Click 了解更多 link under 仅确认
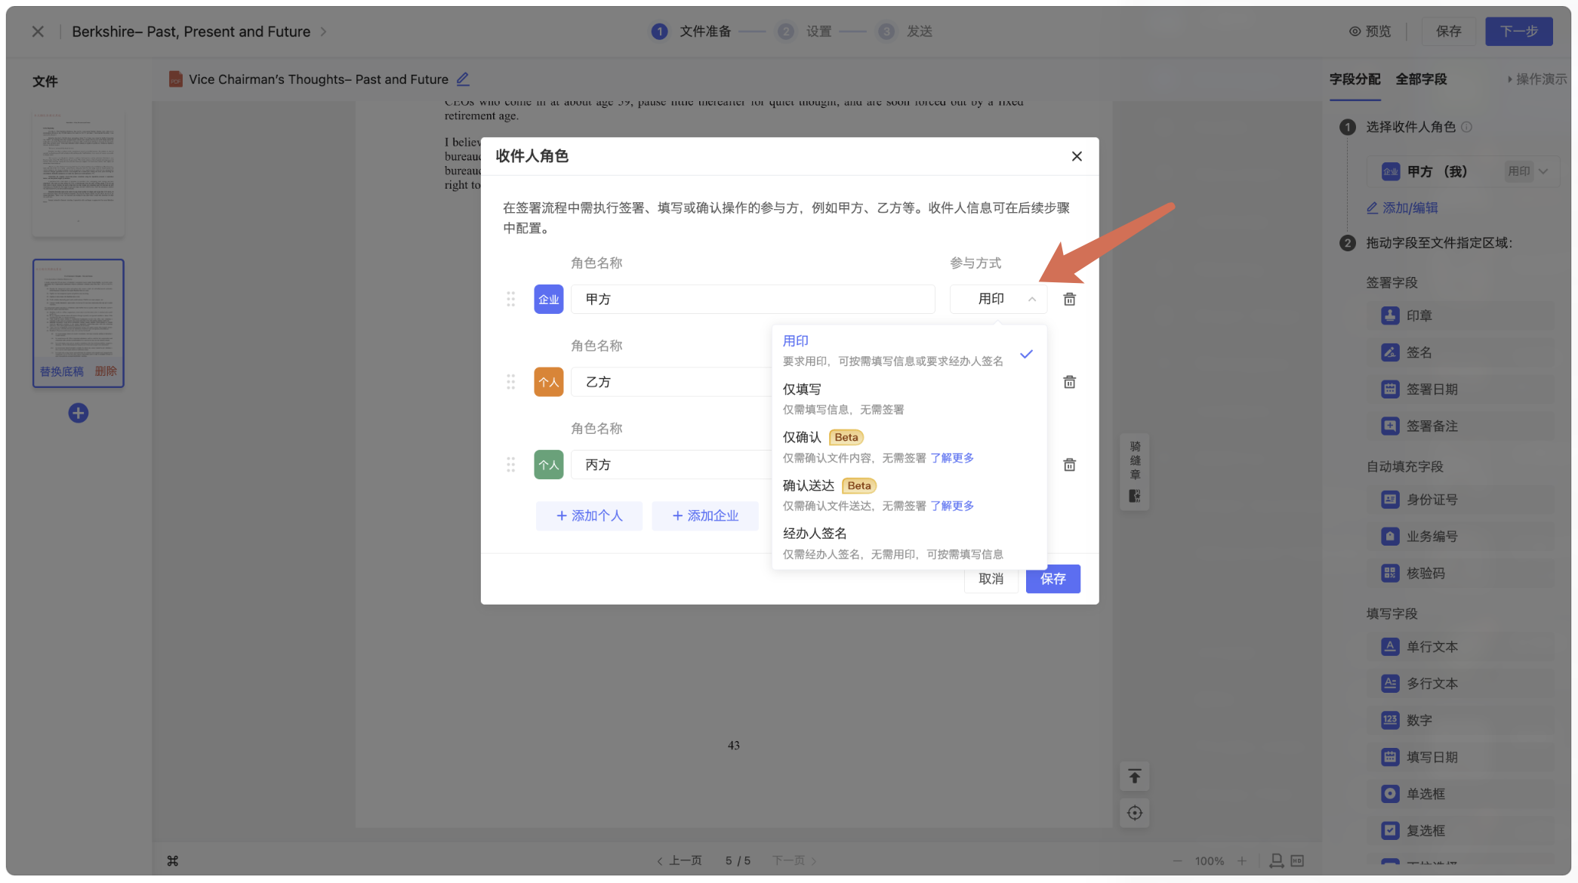 click(951, 458)
